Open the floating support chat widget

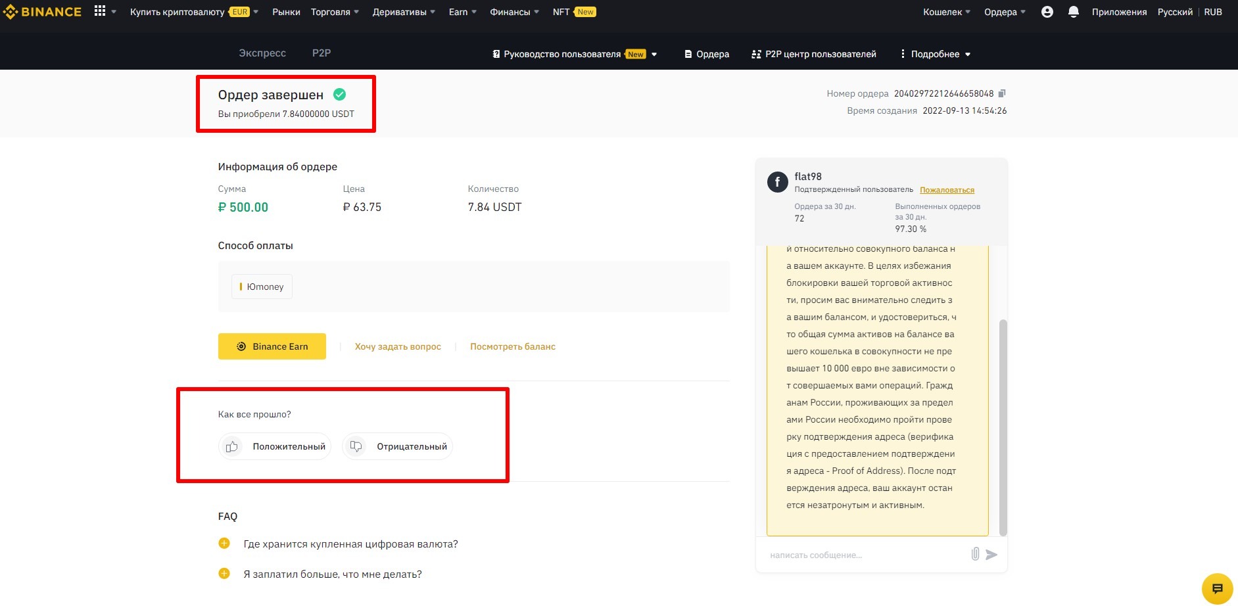1216,588
